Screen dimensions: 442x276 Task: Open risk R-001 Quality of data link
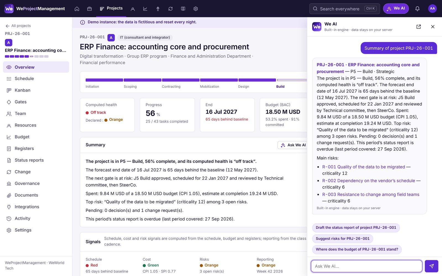[x=364, y=167]
